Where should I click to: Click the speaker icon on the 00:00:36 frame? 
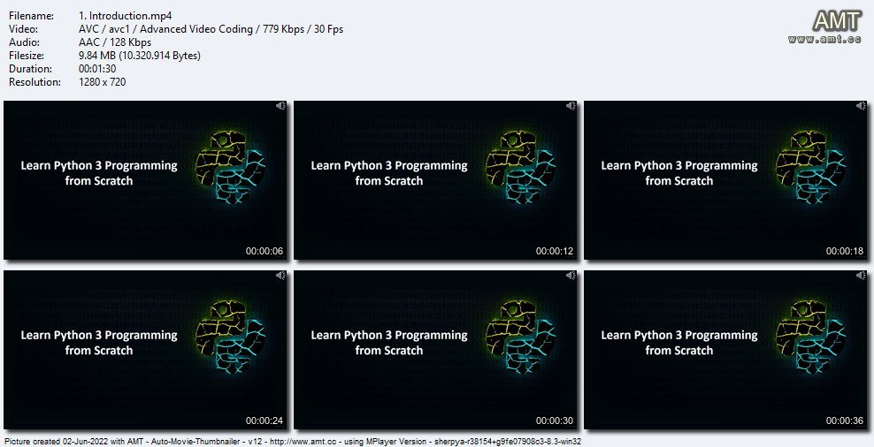click(x=862, y=276)
